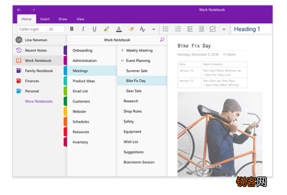Open the Email List section

click(92, 91)
